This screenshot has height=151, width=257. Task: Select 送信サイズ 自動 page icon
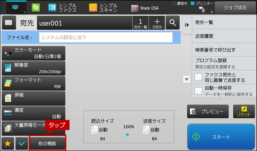pyautogui.click(x=146, y=130)
